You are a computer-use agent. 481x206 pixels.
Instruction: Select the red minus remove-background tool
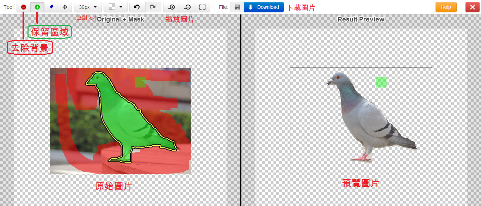tap(23, 7)
